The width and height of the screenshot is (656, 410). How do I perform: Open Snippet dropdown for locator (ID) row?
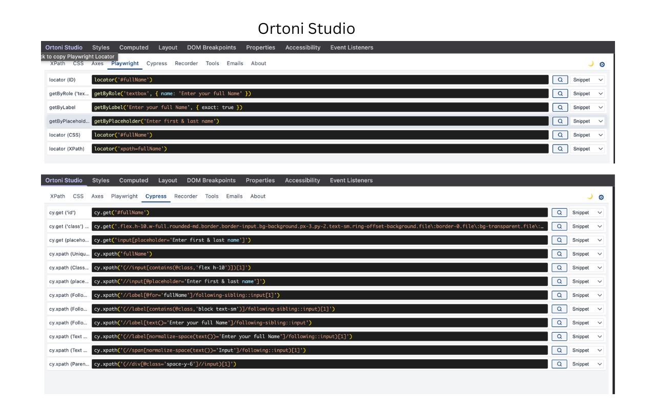[x=588, y=80]
